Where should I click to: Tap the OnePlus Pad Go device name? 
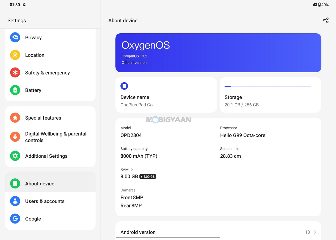(136, 105)
